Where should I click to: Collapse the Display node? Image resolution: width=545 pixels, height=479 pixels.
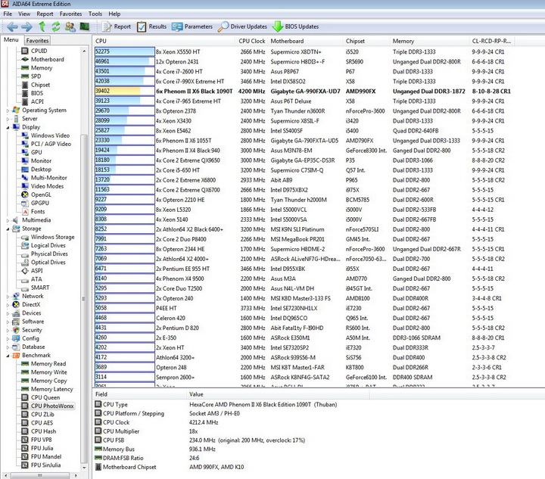click(x=8, y=127)
